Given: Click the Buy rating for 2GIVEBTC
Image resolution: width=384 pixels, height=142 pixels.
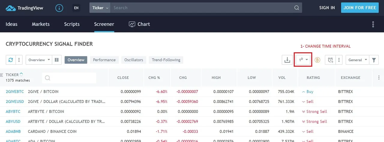Looking at the screenshot, I should [308, 92].
